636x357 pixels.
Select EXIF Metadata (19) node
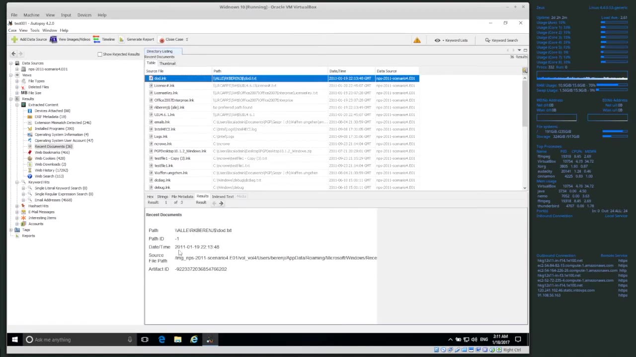[50, 117]
